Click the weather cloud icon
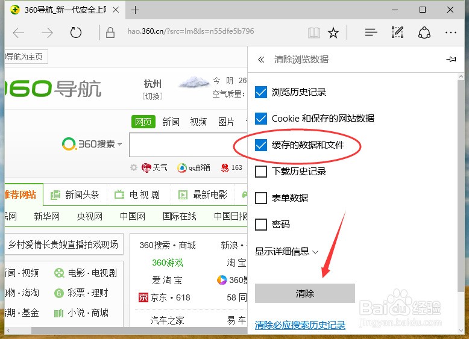Screen dimensions: 469x339 pos(194,81)
